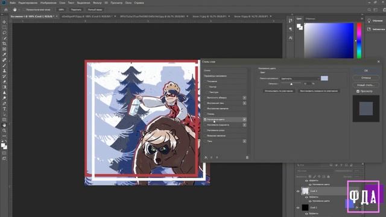Viewport: 386px width, 217px height.
Task: Open the Color panel options menu
Action: tap(362, 19)
